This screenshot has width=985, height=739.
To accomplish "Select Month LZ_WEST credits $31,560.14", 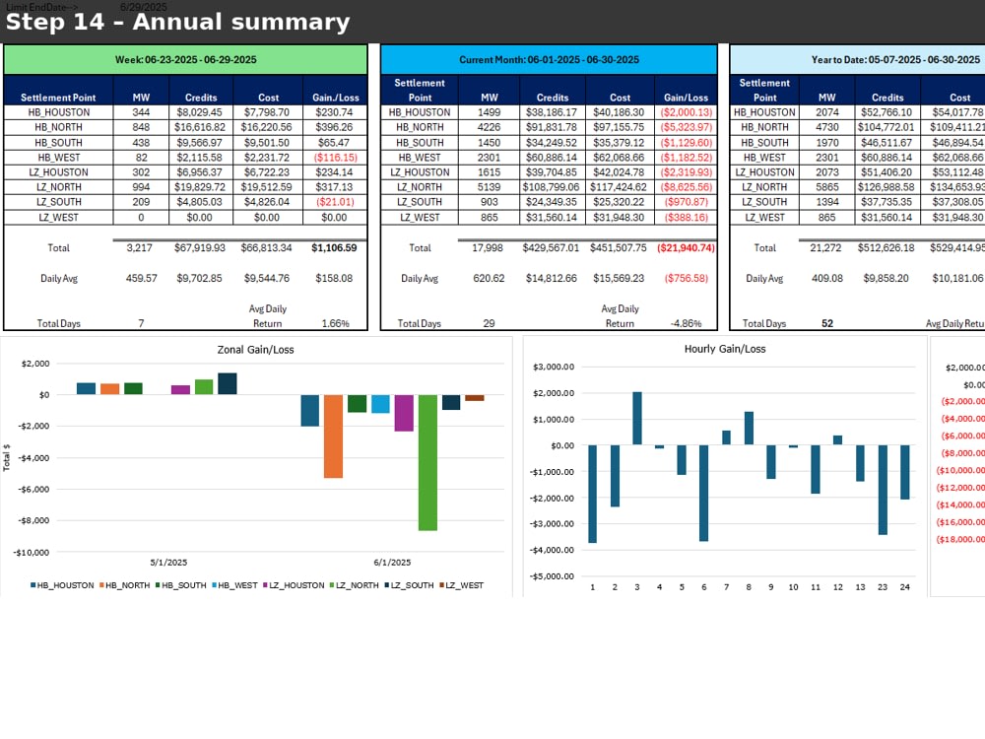I will 551,217.
